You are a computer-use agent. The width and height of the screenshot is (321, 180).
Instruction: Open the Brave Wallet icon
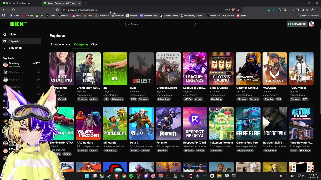302,10
